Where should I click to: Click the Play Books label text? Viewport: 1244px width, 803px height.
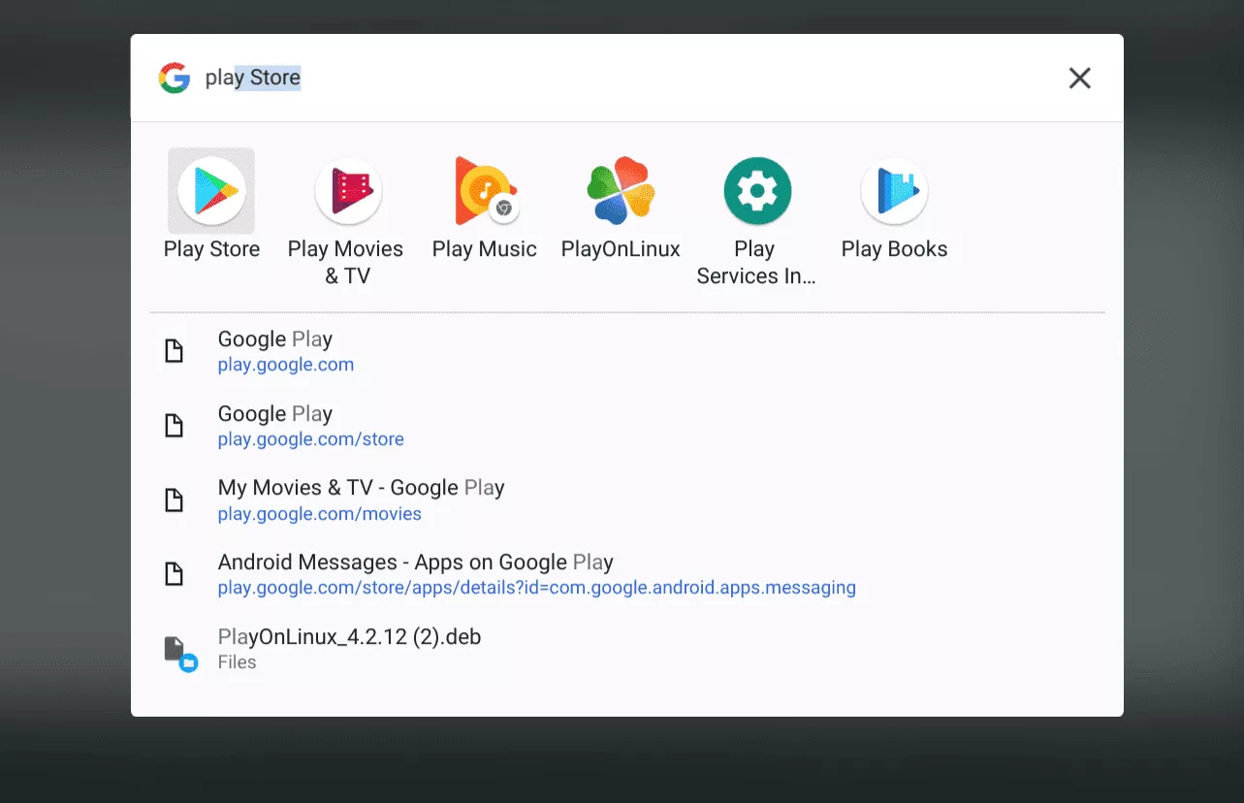[x=894, y=249]
